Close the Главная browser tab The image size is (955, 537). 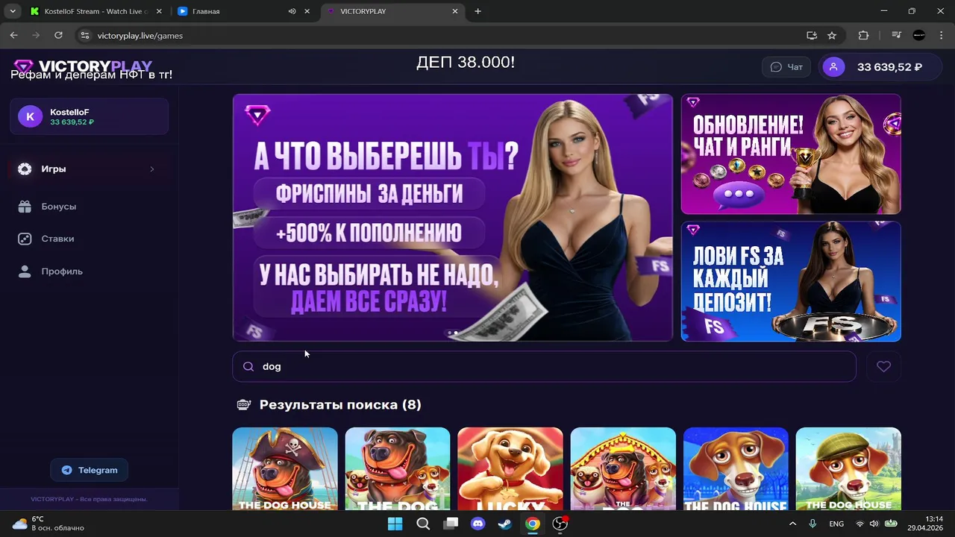pyautogui.click(x=307, y=11)
